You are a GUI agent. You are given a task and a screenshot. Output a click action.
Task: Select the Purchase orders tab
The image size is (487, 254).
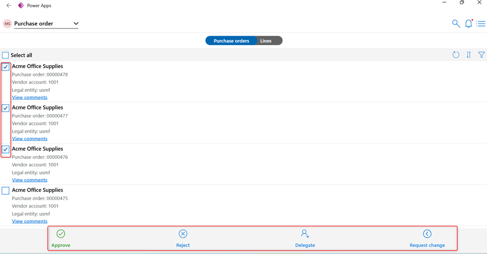pyautogui.click(x=231, y=41)
